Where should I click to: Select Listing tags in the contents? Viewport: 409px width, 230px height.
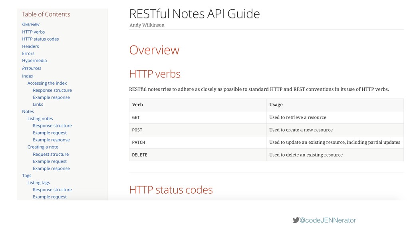(39, 182)
